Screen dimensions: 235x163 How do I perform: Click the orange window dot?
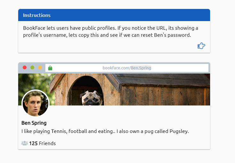pos(40,68)
